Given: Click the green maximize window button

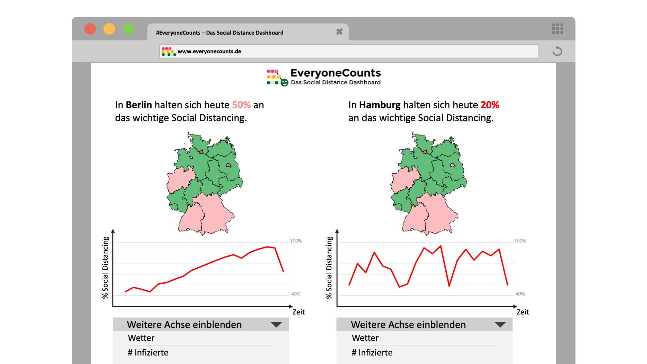Looking at the screenshot, I should tap(128, 29).
